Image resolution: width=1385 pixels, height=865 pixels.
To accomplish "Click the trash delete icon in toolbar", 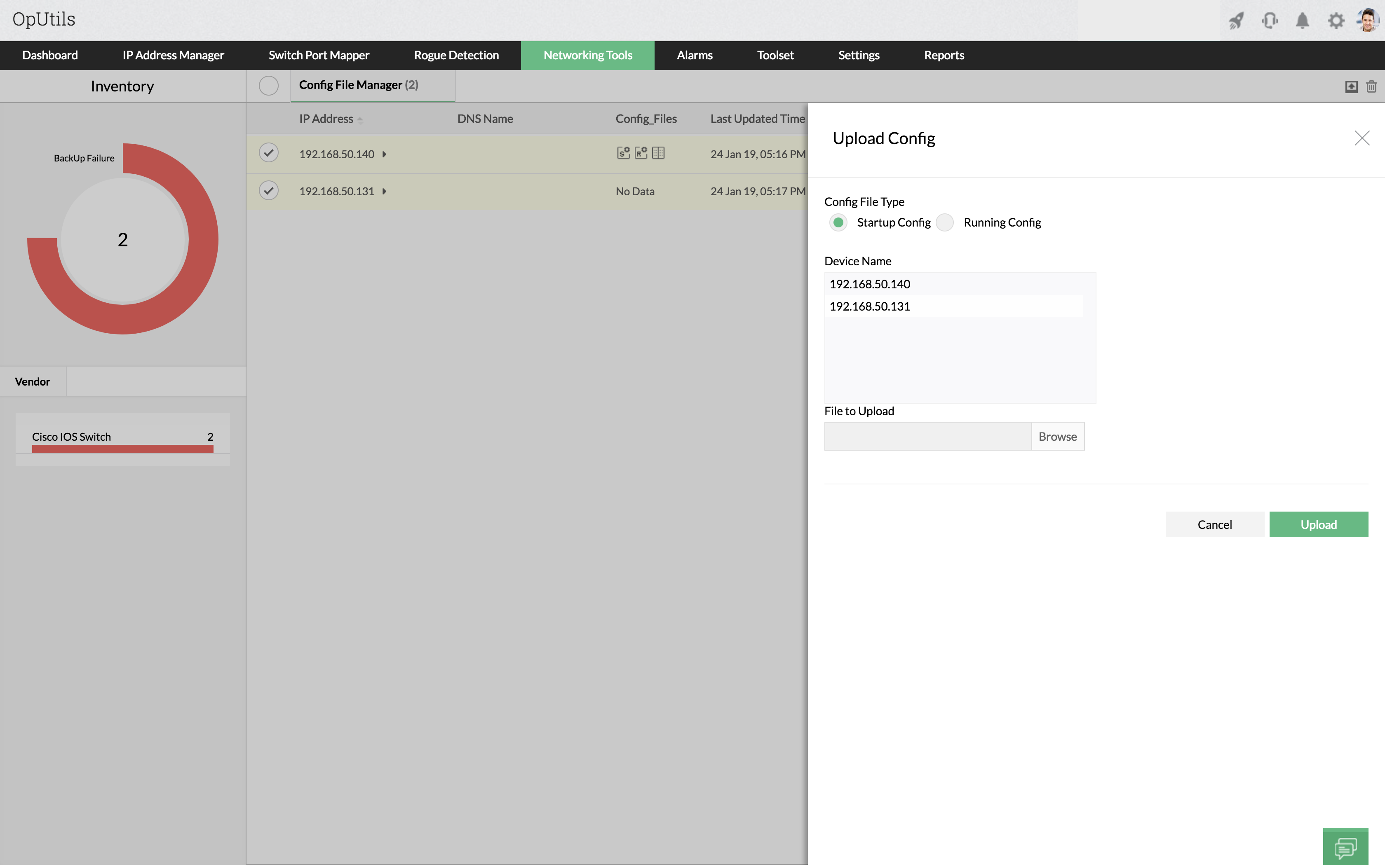I will tap(1371, 86).
